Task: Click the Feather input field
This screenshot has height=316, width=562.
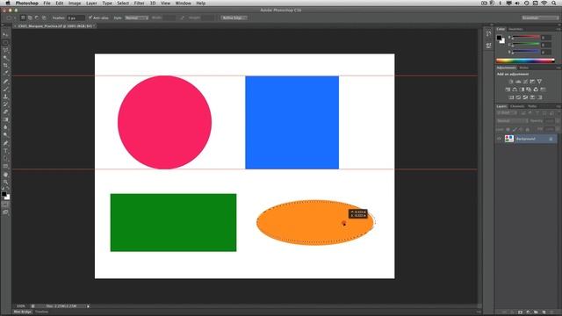Action: (76, 18)
